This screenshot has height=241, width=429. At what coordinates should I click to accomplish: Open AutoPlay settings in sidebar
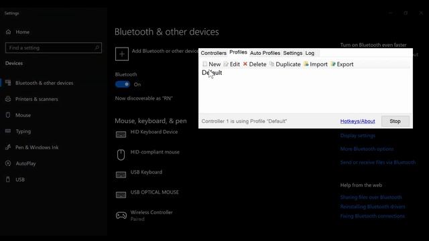(x=21, y=163)
